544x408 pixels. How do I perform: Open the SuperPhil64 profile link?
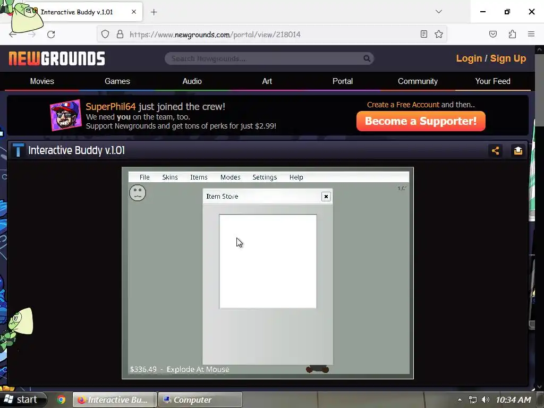point(110,106)
